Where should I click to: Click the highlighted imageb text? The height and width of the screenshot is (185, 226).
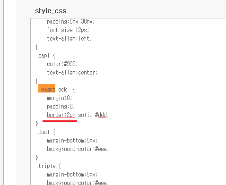[x=47, y=88]
